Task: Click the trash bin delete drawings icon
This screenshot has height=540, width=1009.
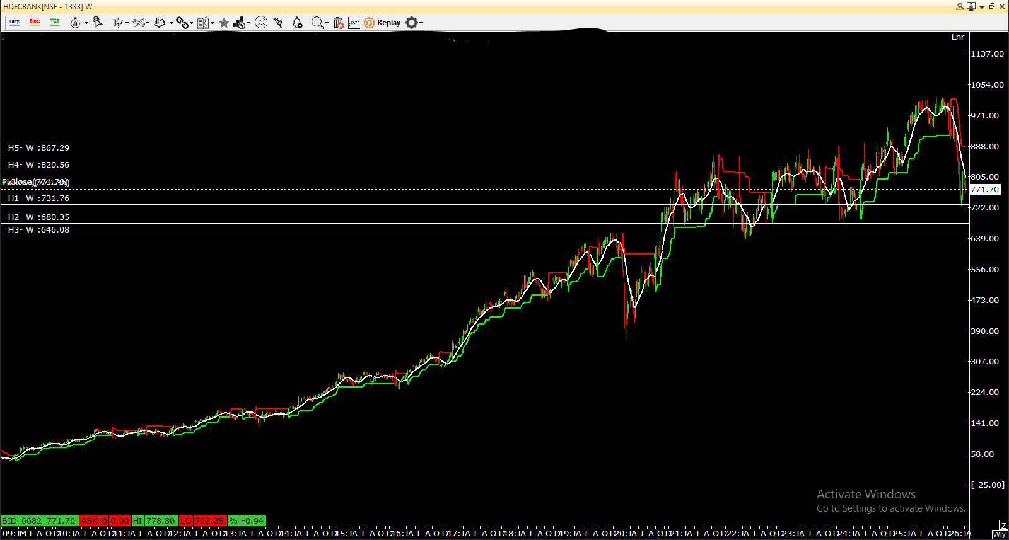Action: click(x=338, y=23)
